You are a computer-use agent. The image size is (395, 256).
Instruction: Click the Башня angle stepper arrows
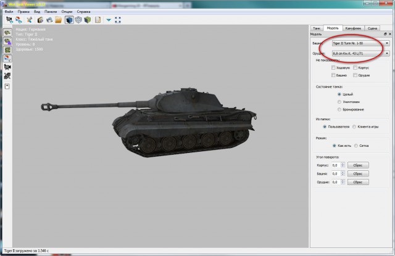pos(343,174)
